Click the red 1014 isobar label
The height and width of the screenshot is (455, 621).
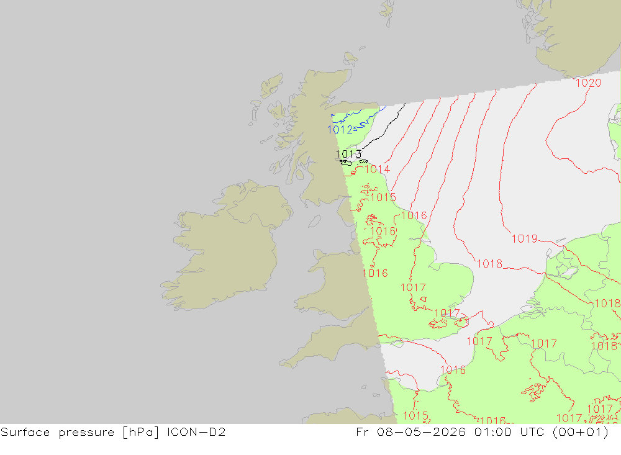click(x=377, y=169)
